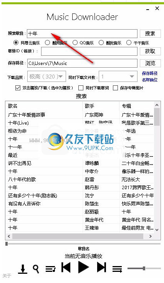Click the list scroll up arrow
164x283 pixels.
click(x=157, y=105)
